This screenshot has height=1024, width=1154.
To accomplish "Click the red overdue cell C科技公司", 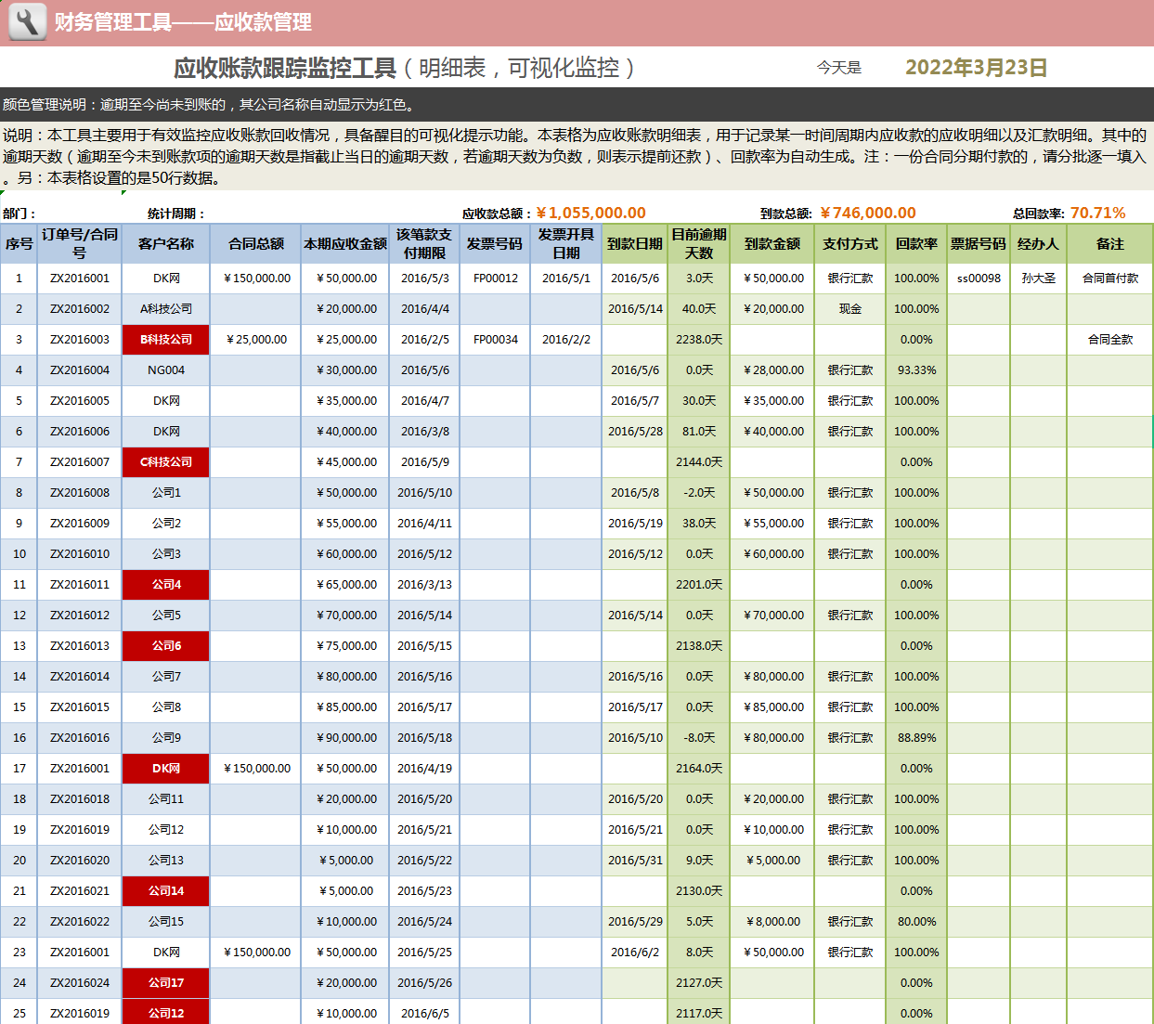I will tap(164, 461).
